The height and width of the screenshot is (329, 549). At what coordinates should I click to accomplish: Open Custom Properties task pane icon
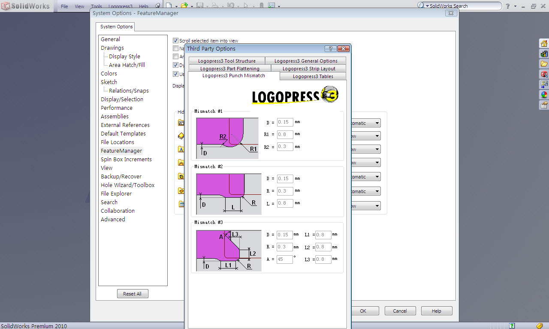[x=544, y=105]
